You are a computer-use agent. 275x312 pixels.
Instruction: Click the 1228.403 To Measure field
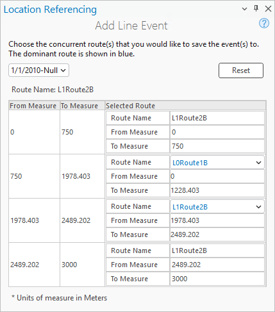[x=217, y=190]
